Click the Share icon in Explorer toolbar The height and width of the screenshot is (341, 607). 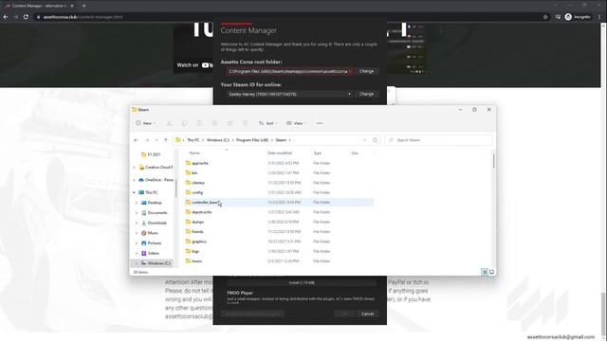pyautogui.click(x=230, y=123)
